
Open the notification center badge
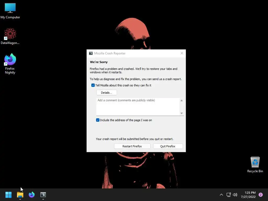click(x=261, y=195)
